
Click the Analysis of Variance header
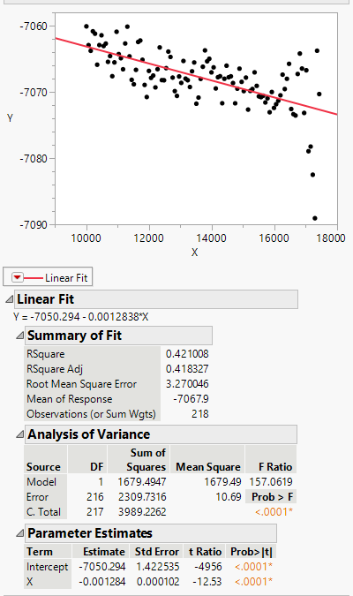pyautogui.click(x=161, y=434)
